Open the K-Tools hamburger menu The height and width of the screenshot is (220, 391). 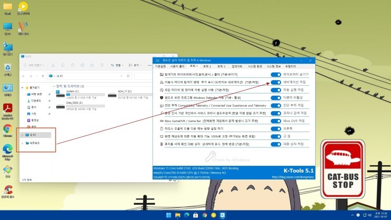[x=157, y=61]
